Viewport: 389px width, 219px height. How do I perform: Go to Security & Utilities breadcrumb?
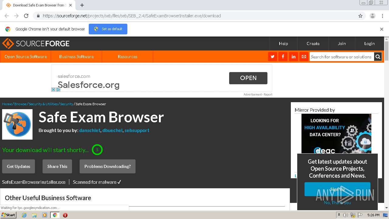pos(43,104)
